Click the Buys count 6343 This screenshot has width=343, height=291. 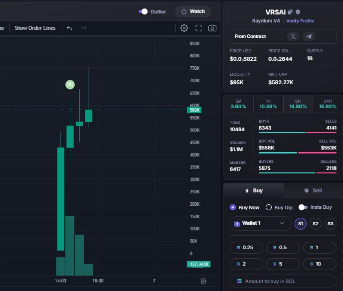[265, 128]
